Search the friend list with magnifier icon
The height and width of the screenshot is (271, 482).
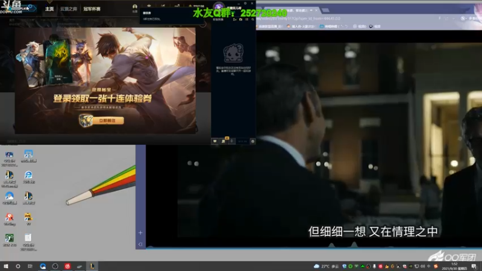pos(252,19)
